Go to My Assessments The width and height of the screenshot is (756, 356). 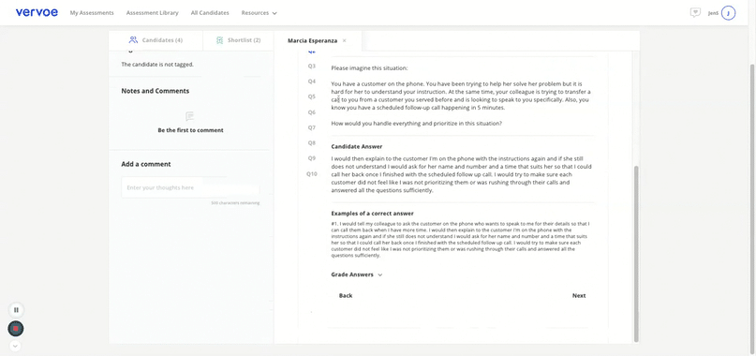tap(92, 13)
